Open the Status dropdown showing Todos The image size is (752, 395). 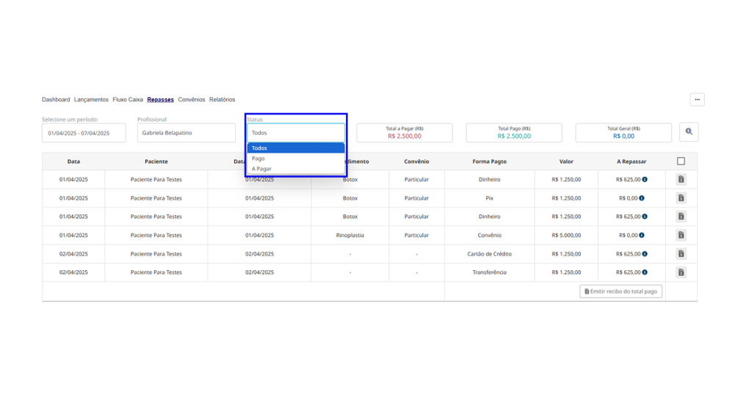[296, 133]
